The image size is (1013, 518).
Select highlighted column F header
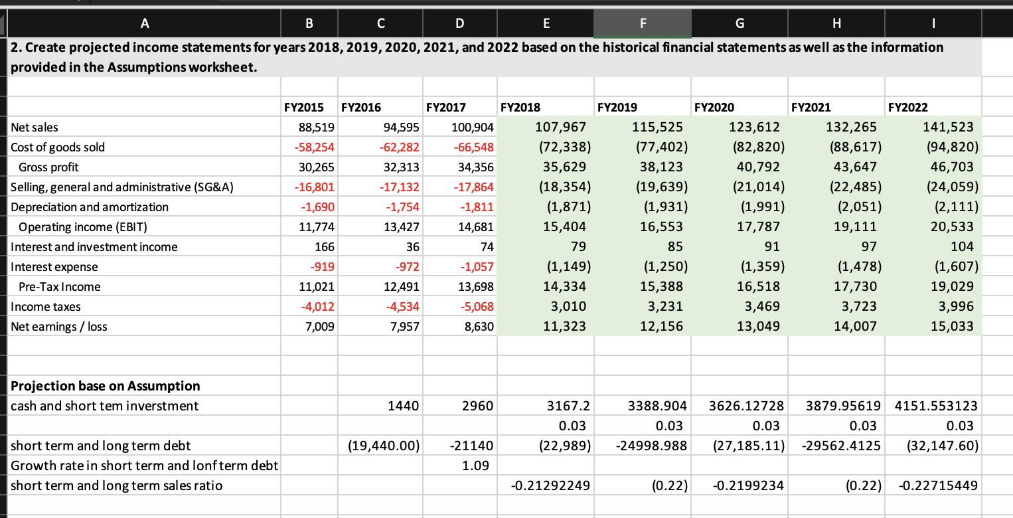(643, 25)
